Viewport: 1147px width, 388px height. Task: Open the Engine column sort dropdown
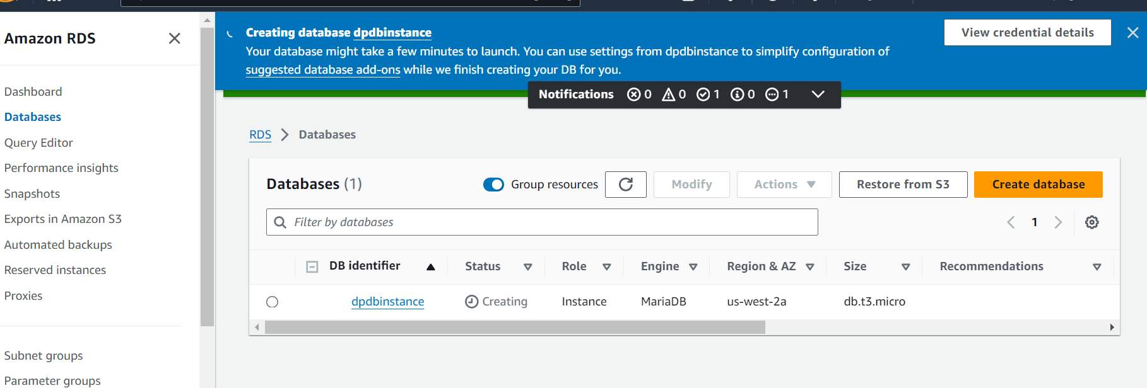693,267
